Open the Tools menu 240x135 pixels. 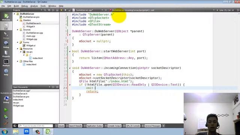tap(43, 6)
